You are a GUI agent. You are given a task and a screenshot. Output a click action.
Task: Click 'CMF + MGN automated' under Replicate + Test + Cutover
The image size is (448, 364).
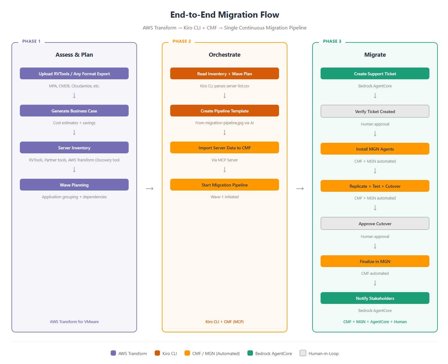[375, 198]
